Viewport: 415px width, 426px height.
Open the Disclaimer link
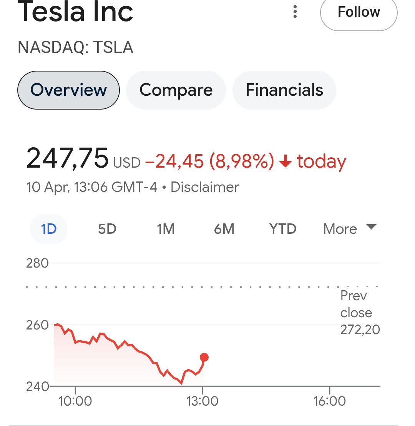click(x=205, y=187)
